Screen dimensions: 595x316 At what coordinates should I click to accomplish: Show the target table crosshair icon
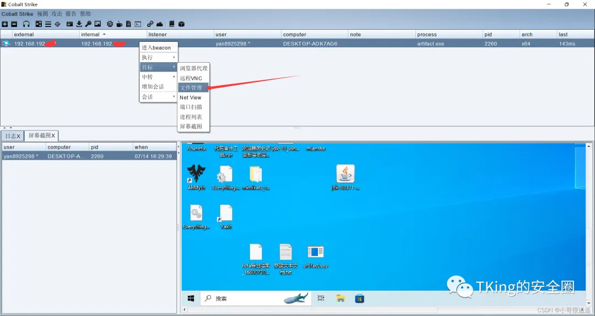[58, 24]
